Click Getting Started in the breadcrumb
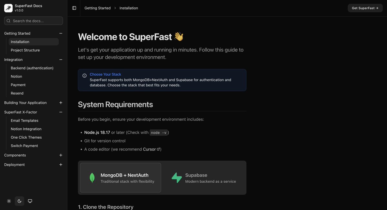 point(97,8)
